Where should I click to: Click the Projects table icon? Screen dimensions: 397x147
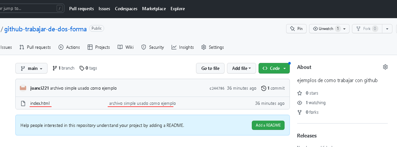(90, 47)
